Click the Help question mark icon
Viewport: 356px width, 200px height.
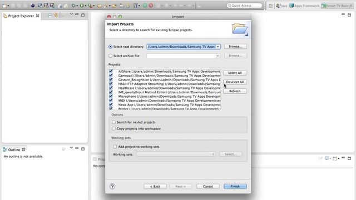click(x=112, y=187)
